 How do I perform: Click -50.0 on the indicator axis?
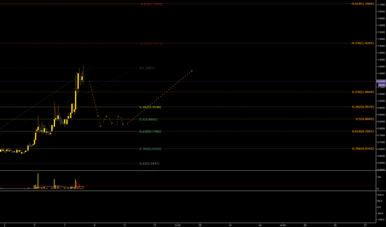380,213
